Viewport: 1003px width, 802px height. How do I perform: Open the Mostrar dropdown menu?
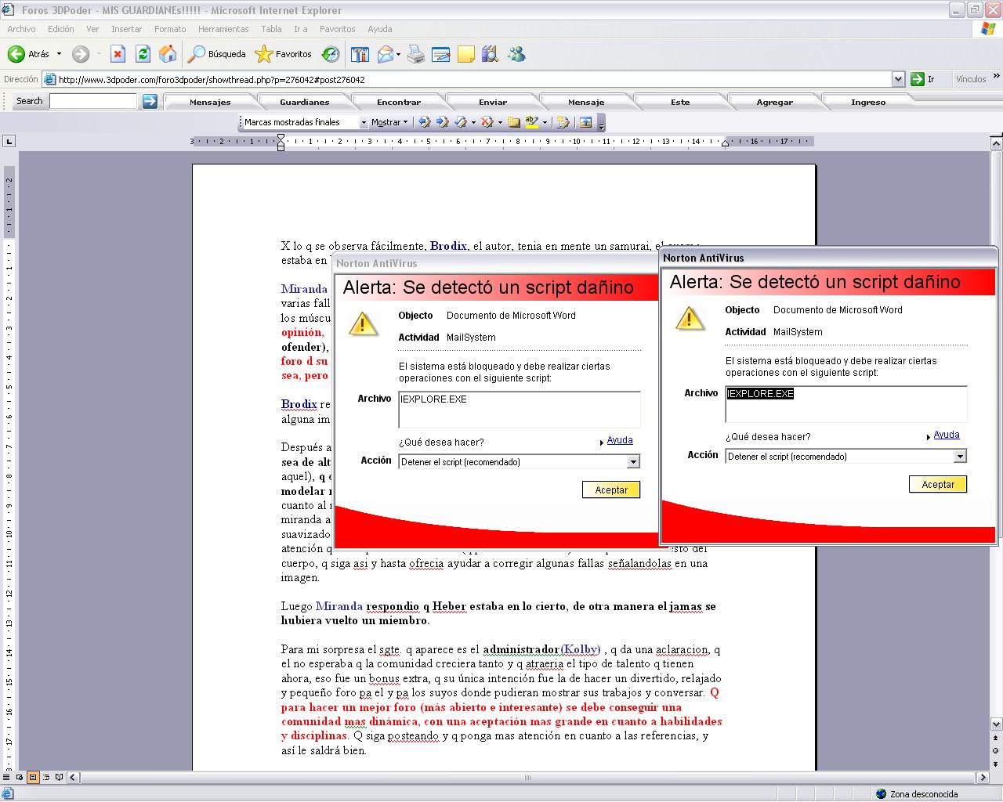[389, 122]
